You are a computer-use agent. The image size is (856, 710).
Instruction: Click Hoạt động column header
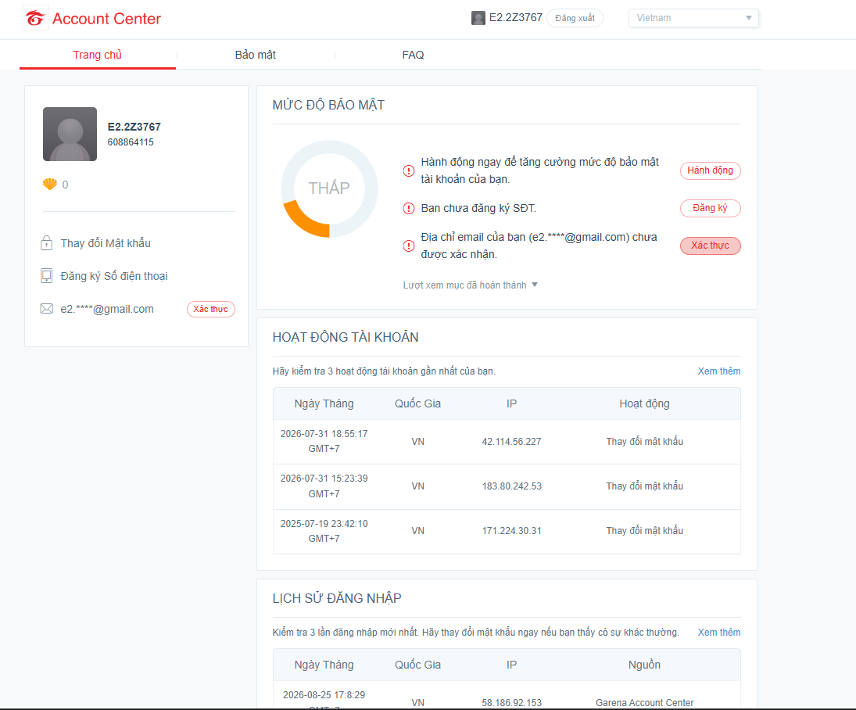click(644, 403)
